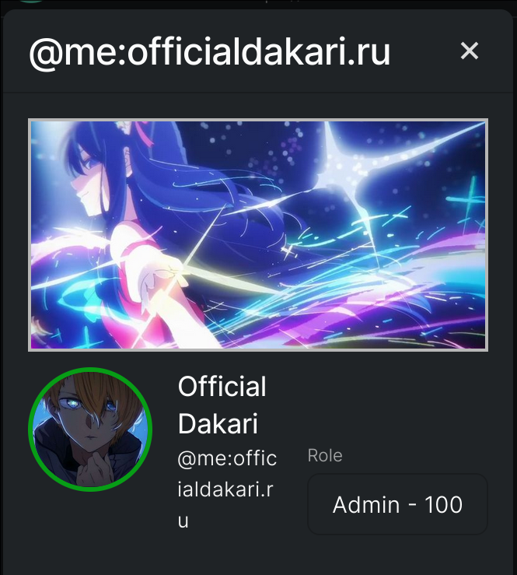View the Official Dakari avatar picture
The width and height of the screenshot is (517, 575).
(90, 429)
